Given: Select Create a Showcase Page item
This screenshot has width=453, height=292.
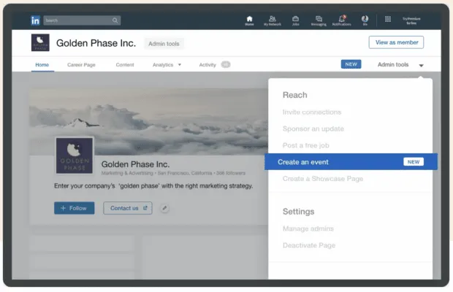Looking at the screenshot, I should click(323, 179).
